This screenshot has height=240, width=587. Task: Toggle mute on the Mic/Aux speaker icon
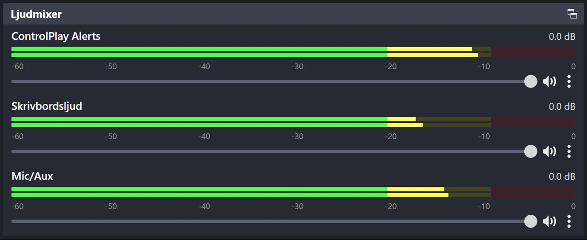(x=549, y=221)
